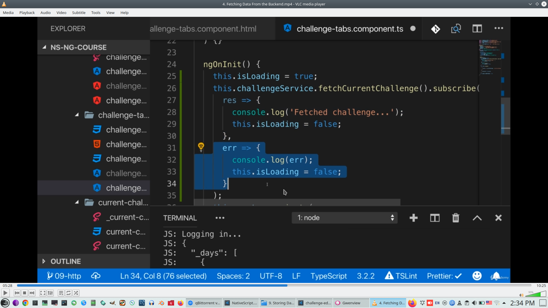Screen dimensions: 548x308
Task: Open the Tools menu
Action: coord(96,13)
